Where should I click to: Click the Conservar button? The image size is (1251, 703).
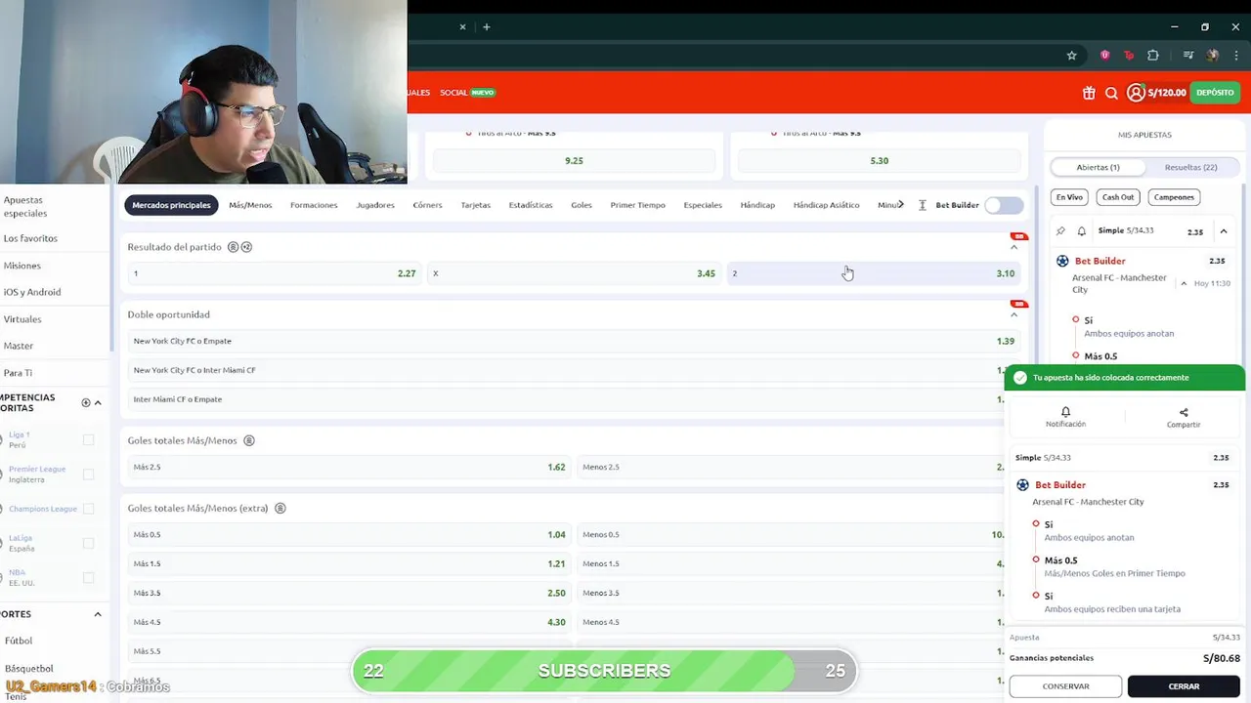click(x=1065, y=686)
